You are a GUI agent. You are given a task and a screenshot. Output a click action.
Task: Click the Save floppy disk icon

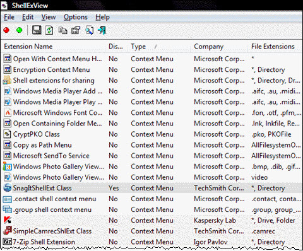[37, 30]
